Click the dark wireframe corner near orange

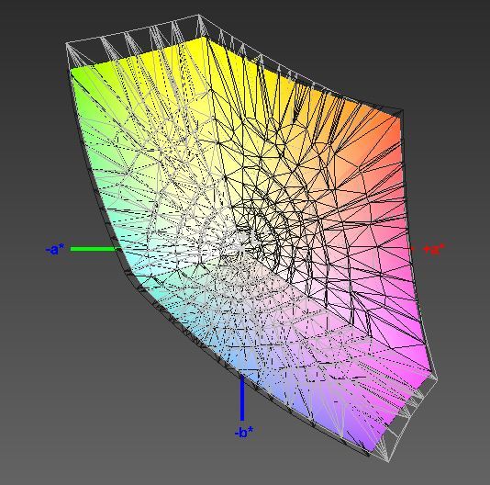pyautogui.click(x=402, y=110)
